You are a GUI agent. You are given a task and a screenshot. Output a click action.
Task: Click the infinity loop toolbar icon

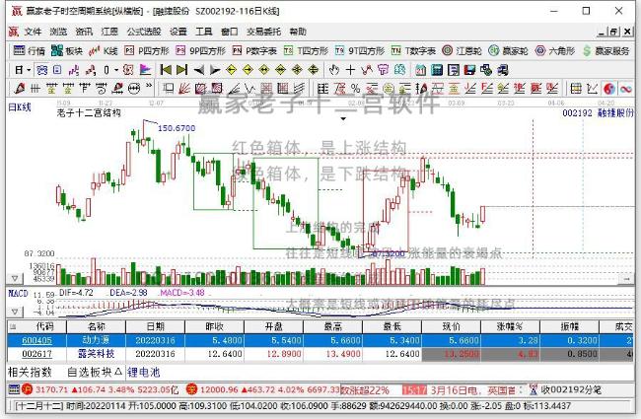(626, 89)
